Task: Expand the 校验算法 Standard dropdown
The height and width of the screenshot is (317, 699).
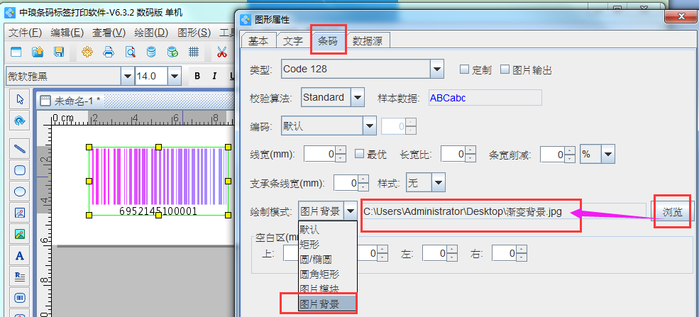Action: [358, 97]
